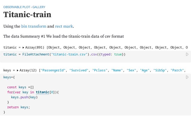Screen dimensions: 191x119
Task: Click the Titanic-train page title
Action: click(x=27, y=15)
